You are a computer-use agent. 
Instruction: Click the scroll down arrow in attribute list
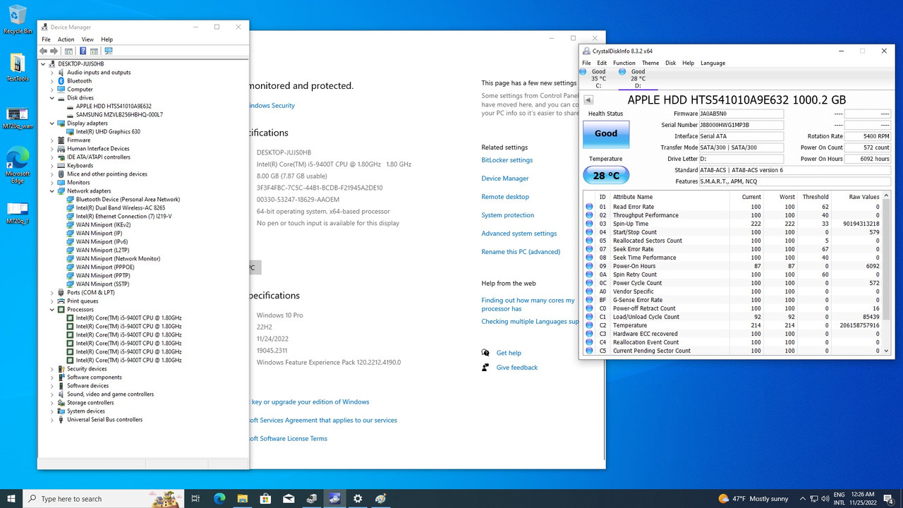click(887, 351)
